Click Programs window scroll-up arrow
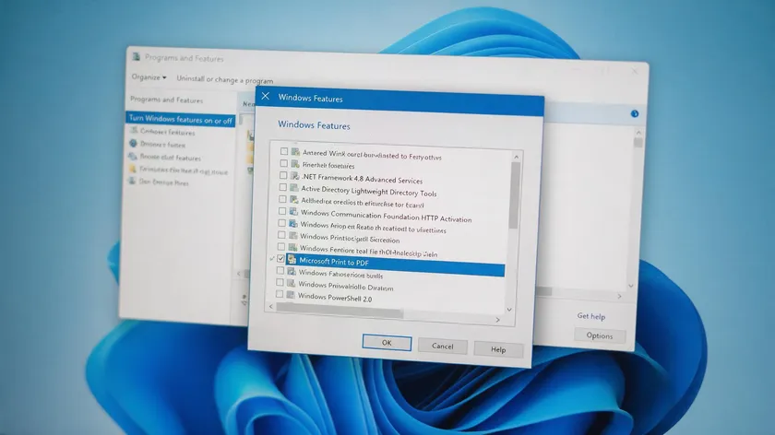775x435 pixels. (638, 133)
